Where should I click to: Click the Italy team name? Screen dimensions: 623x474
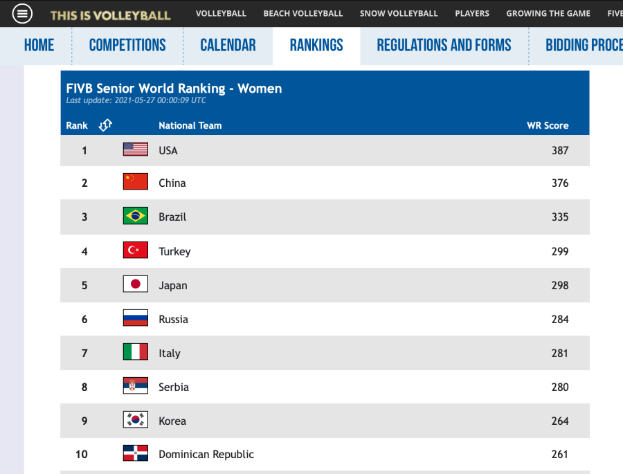[x=169, y=353]
